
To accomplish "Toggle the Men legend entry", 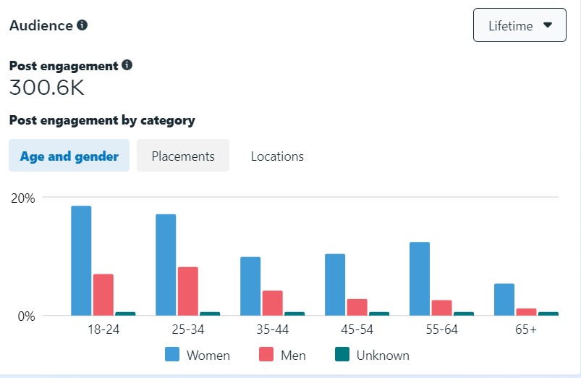I will (293, 355).
